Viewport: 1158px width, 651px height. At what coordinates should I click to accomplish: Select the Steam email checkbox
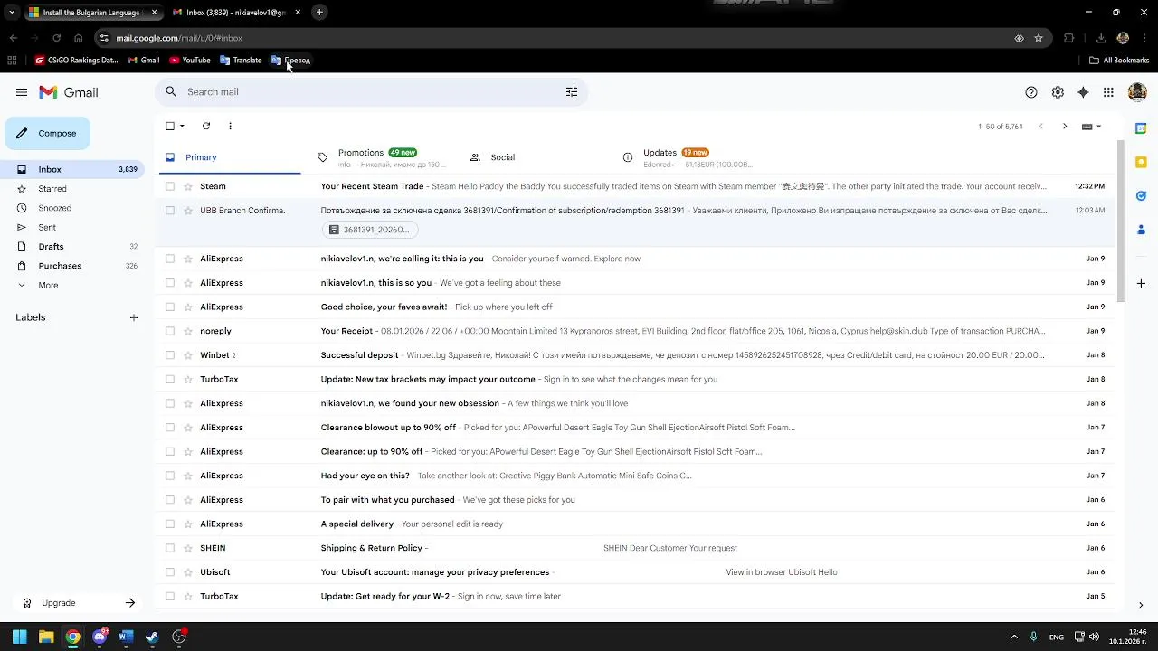(170, 186)
